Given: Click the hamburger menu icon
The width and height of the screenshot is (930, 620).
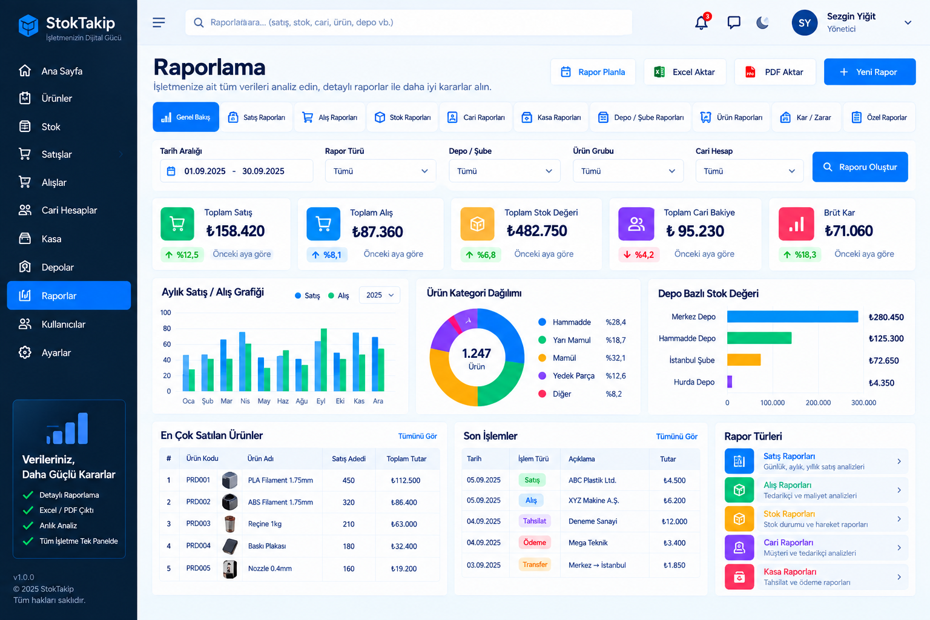Looking at the screenshot, I should point(159,22).
